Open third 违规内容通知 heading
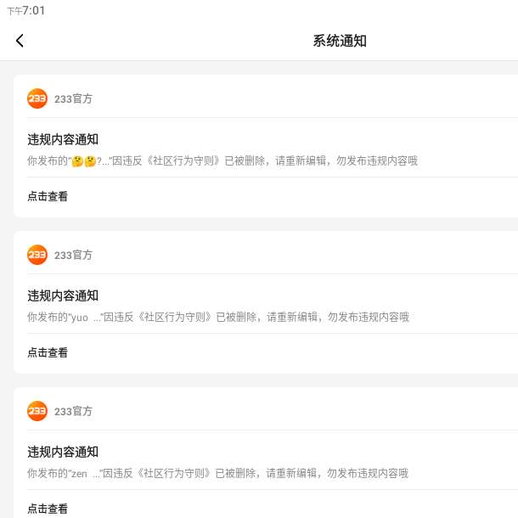The width and height of the screenshot is (518, 518). [x=63, y=452]
